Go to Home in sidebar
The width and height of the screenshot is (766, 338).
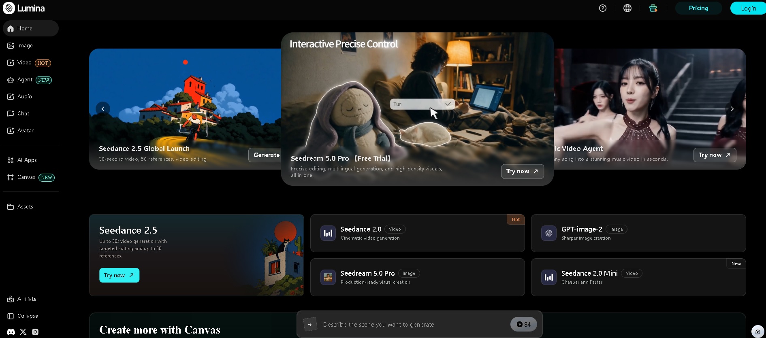click(31, 28)
